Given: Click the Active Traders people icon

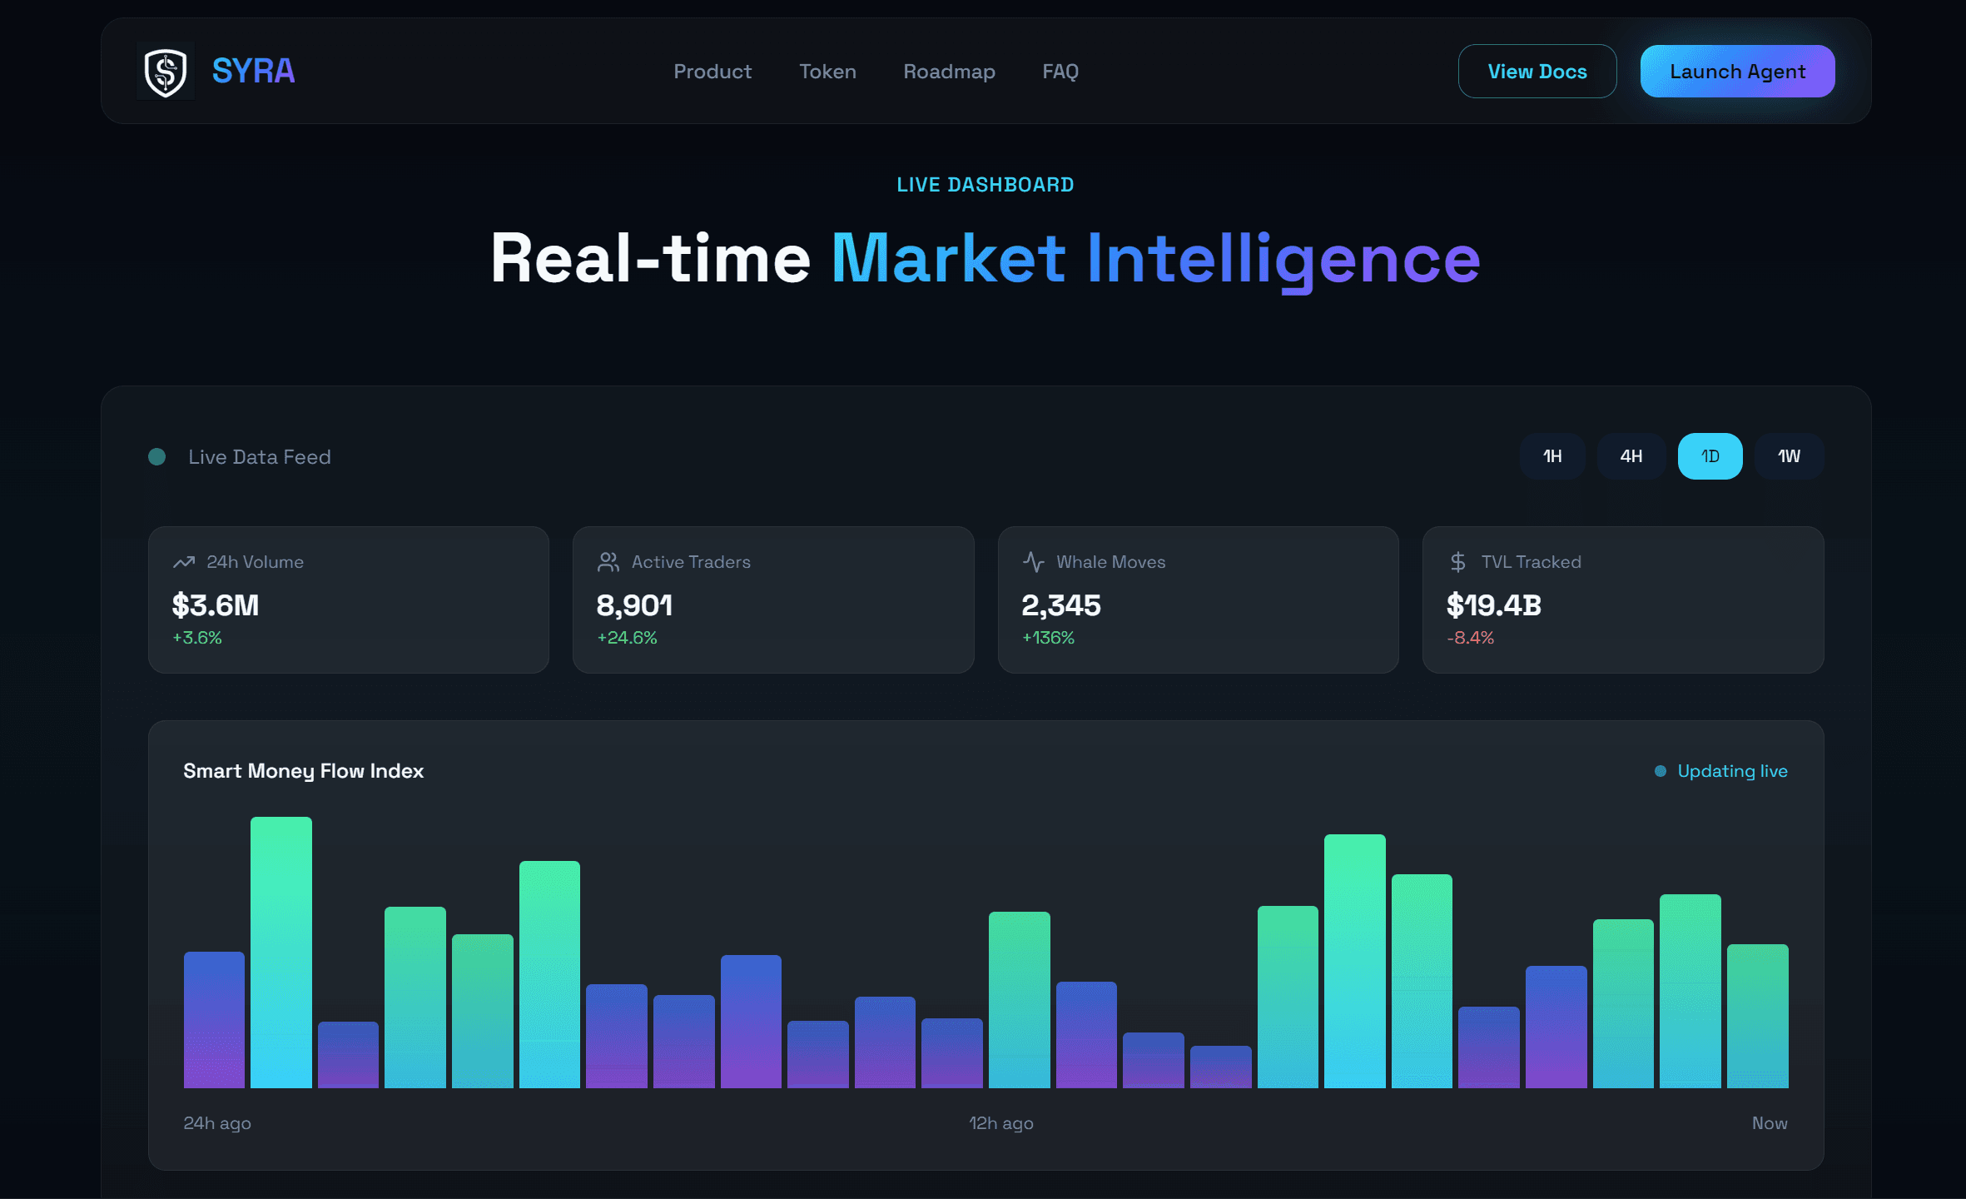Looking at the screenshot, I should (x=608, y=562).
